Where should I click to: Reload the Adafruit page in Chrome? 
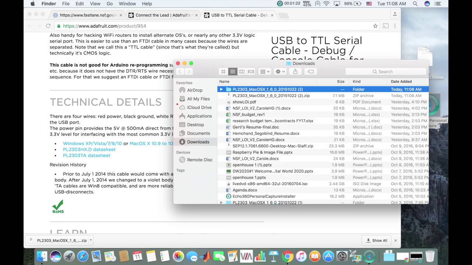[x=48, y=26]
